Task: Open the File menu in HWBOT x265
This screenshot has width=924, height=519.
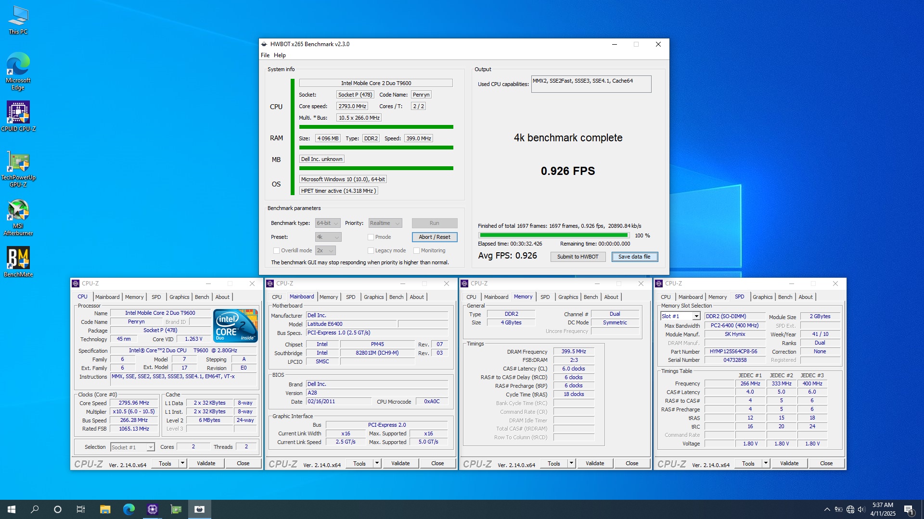Action: point(265,55)
